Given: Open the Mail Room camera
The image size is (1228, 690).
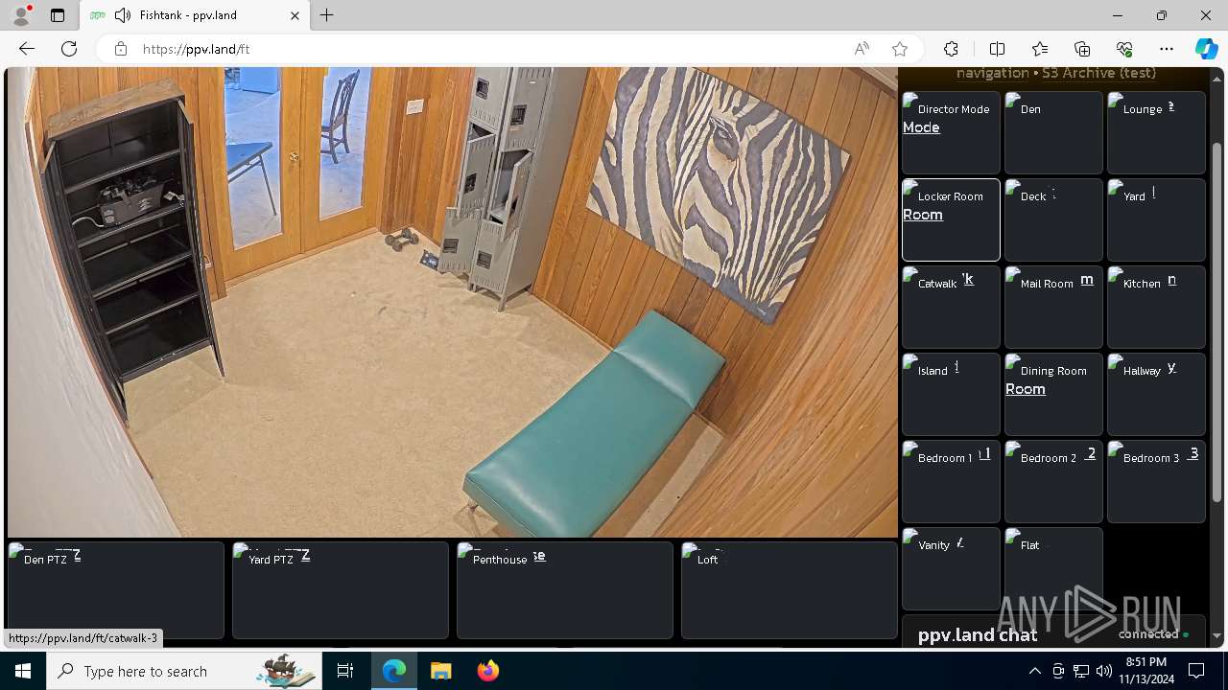Looking at the screenshot, I should point(1053,307).
